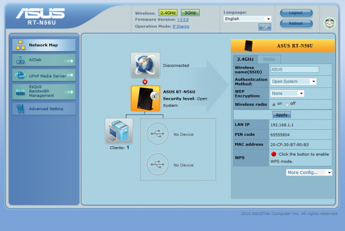Click the ASUS logo in header
Image resolution: width=345 pixels, height=231 pixels.
pyautogui.click(x=40, y=13)
